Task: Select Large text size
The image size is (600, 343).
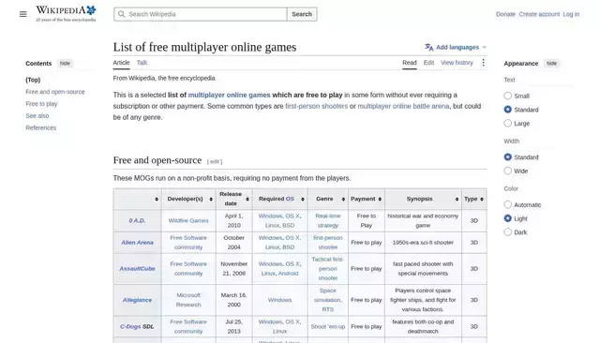Action: point(508,123)
